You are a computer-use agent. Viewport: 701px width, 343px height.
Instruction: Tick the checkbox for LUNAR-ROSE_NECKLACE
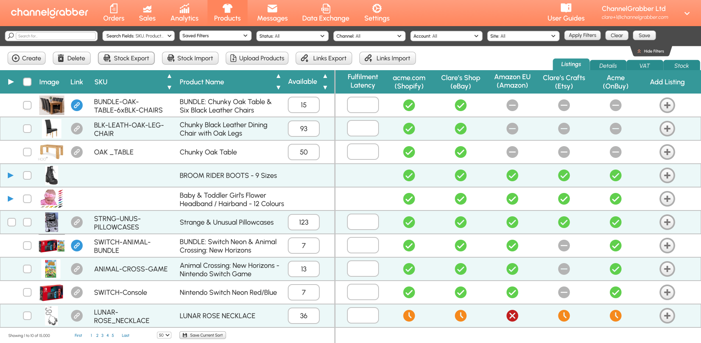27,316
